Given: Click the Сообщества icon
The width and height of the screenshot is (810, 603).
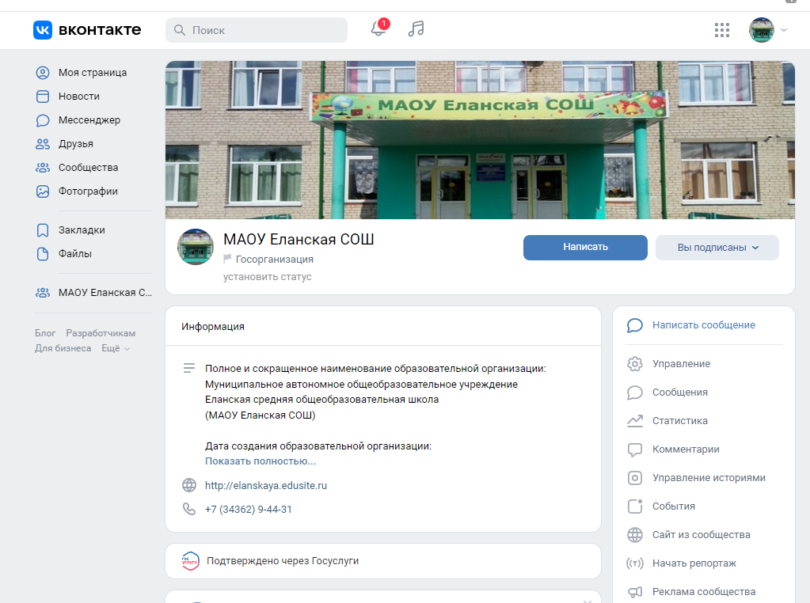Looking at the screenshot, I should (x=42, y=168).
